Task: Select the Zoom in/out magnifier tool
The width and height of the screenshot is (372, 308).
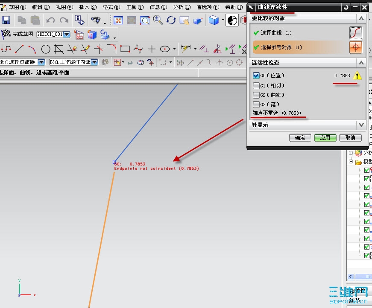Action: pyautogui.click(x=158, y=20)
